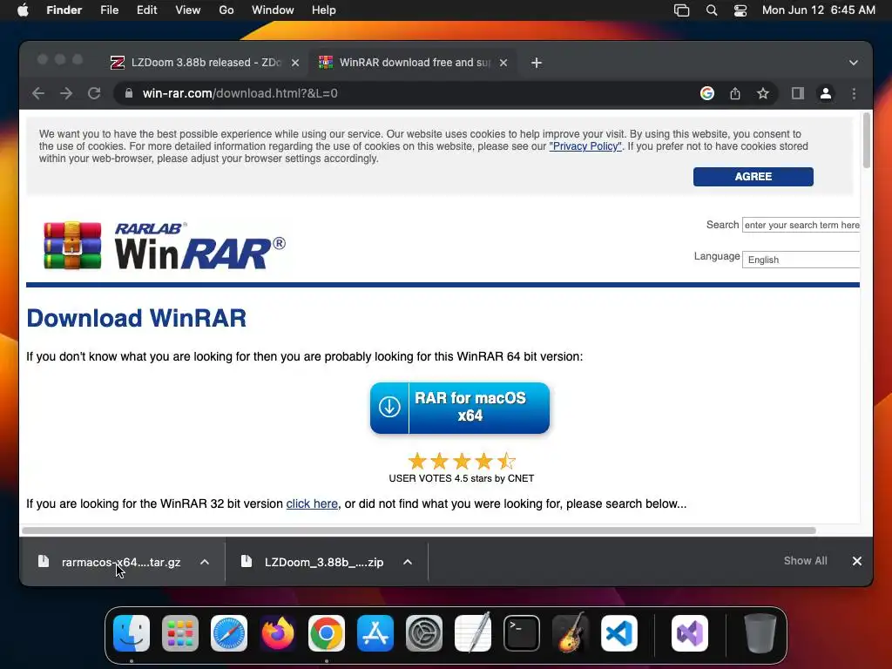Reload the WinRAR download page

[94, 93]
